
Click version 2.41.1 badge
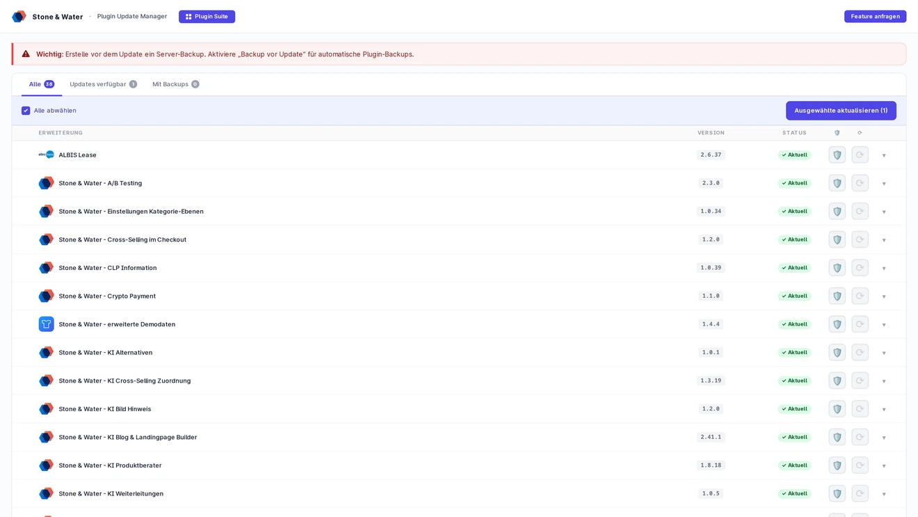tap(711, 437)
